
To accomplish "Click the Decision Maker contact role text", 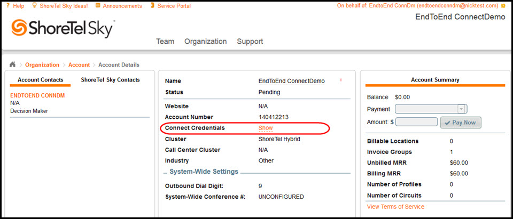I will pyautogui.click(x=29, y=111).
